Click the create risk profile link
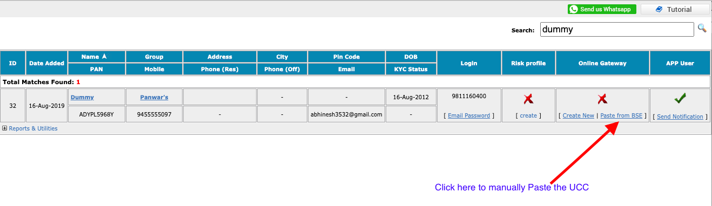 (528, 115)
